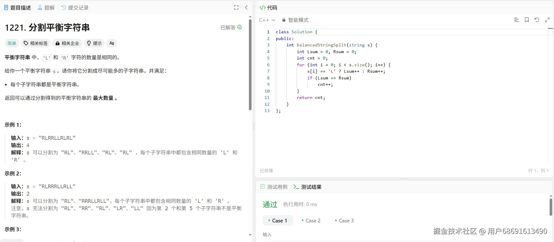This screenshot has width=554, height=242.
Task: Click the translate language icon button
Action: pyautogui.click(x=112, y=43)
